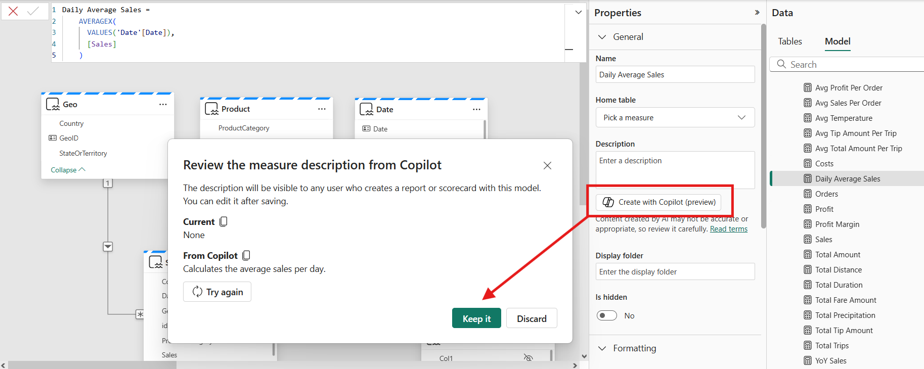Copy the Current description text icon

click(x=224, y=221)
